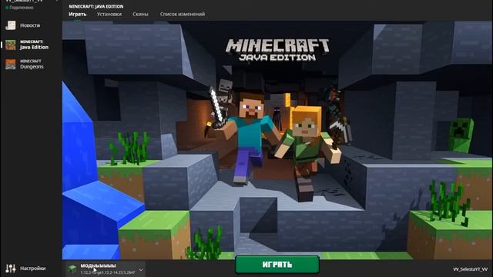Click the Подключение connection status text

tap(22, 8)
